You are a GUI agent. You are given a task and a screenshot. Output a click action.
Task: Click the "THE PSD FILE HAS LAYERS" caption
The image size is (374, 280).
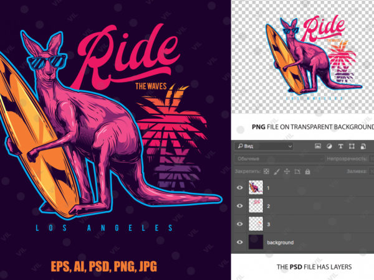314,267
